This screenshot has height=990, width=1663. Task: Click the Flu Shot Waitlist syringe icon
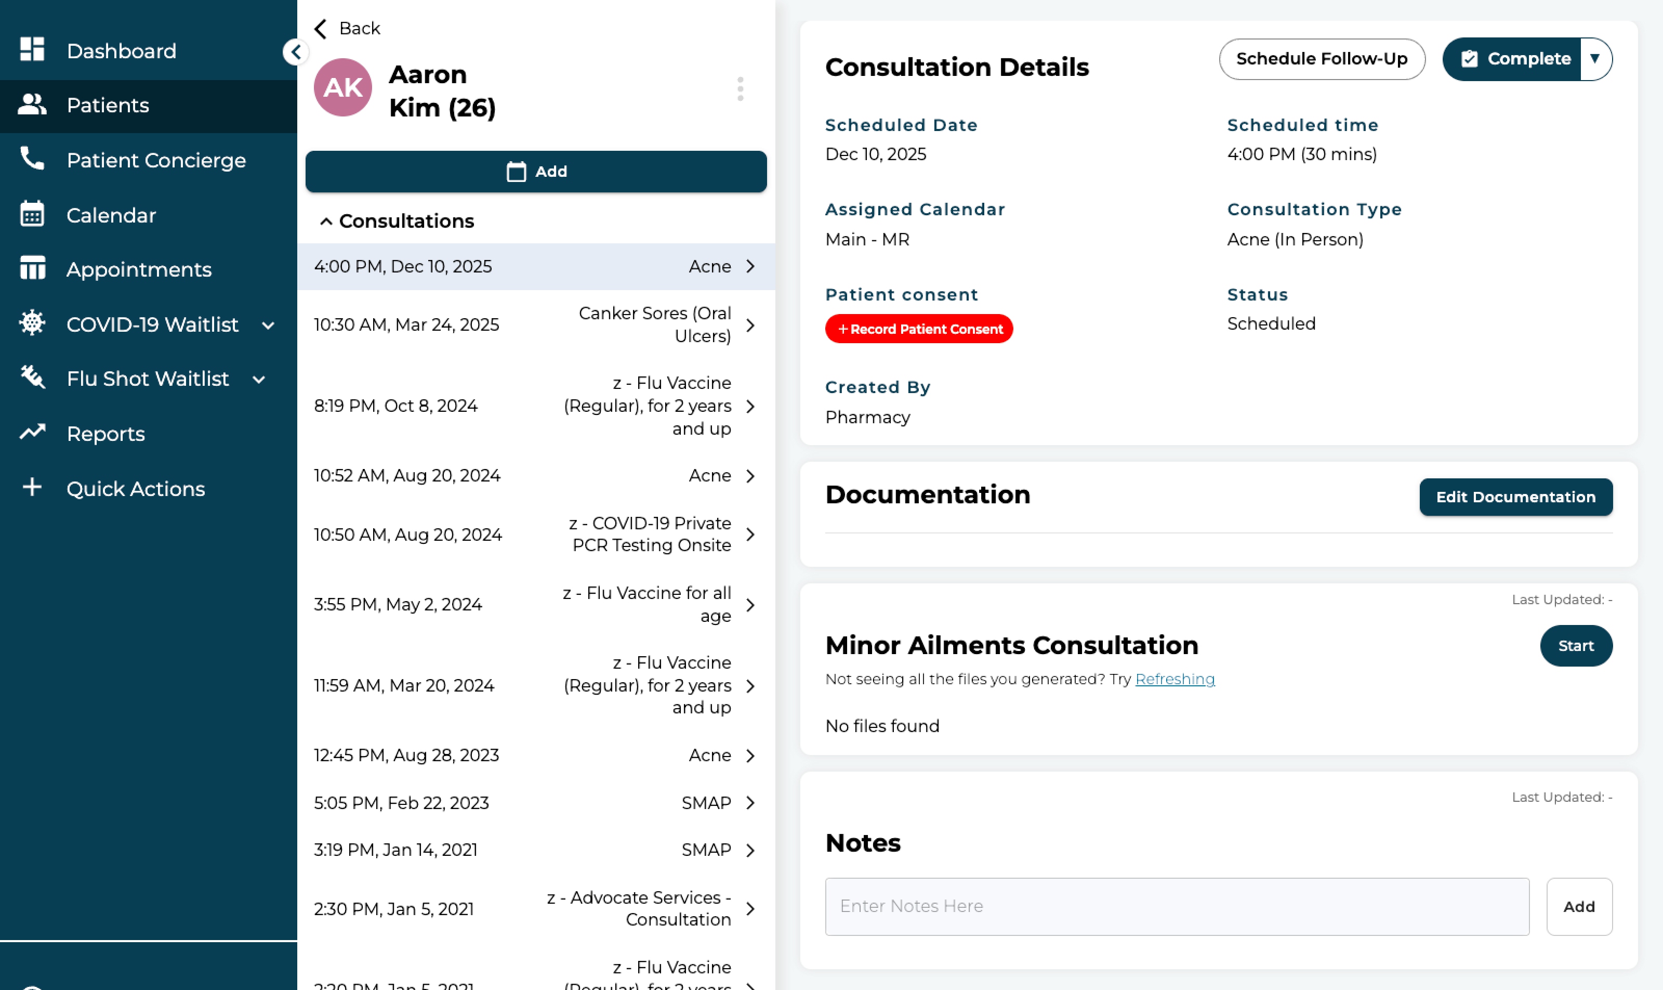tap(32, 377)
